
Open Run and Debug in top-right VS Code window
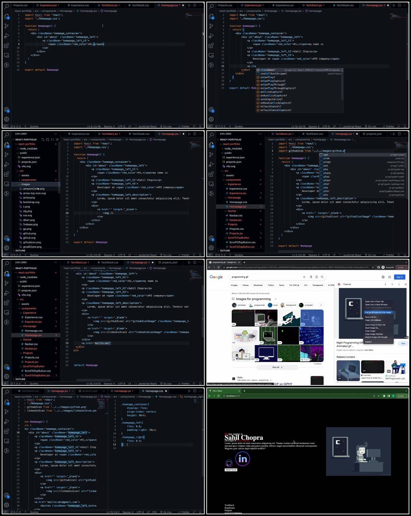pyautogui.click(x=211, y=36)
